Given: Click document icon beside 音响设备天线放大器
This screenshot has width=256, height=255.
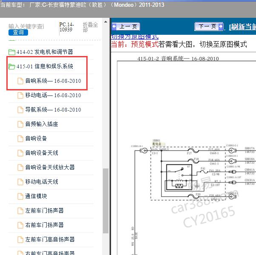Looking at the screenshot, I should [20, 168].
